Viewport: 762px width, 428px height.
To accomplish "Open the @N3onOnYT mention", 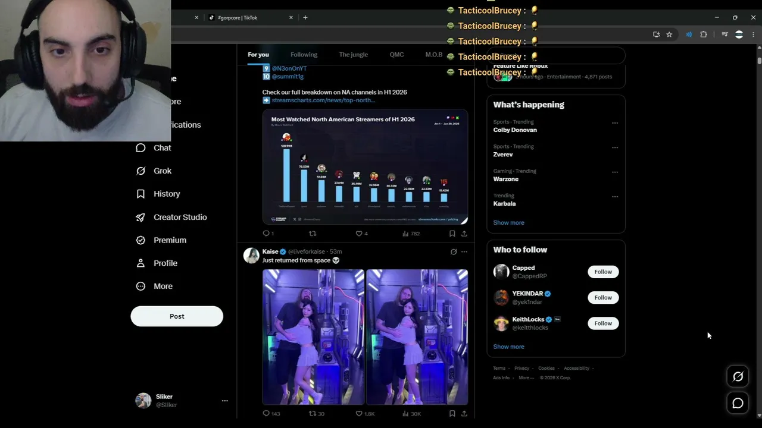I will (x=289, y=68).
